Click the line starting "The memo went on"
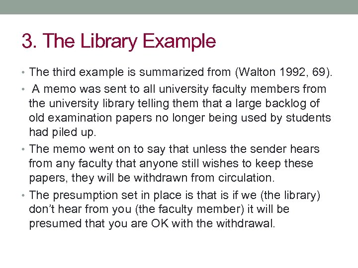Image resolution: width=358 pixels, height=268 pixels. (x=174, y=149)
